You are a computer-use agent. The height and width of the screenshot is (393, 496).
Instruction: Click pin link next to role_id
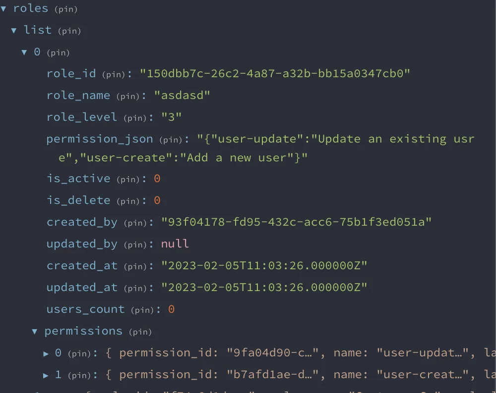click(114, 75)
